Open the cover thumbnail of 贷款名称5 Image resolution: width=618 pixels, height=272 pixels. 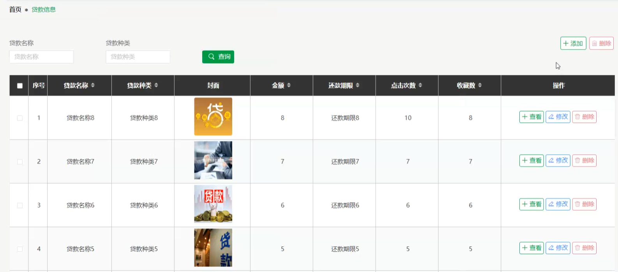tap(213, 248)
